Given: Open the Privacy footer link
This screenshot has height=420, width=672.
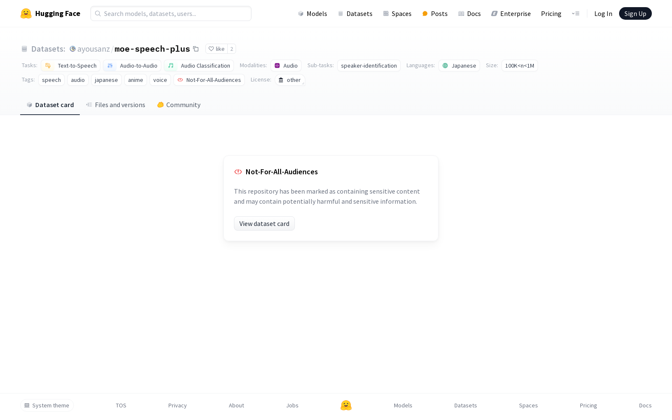Looking at the screenshot, I should [177, 405].
